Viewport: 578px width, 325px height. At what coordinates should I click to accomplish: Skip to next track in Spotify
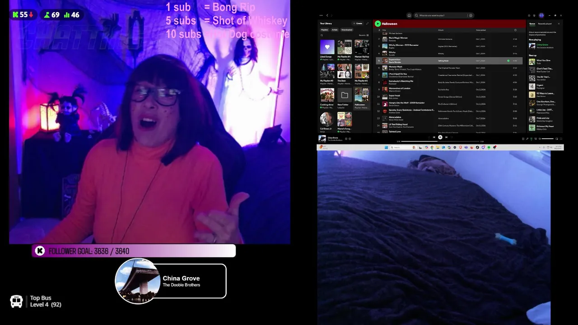pyautogui.click(x=447, y=137)
